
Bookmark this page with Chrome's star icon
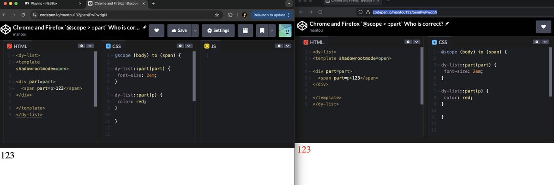(x=217, y=15)
